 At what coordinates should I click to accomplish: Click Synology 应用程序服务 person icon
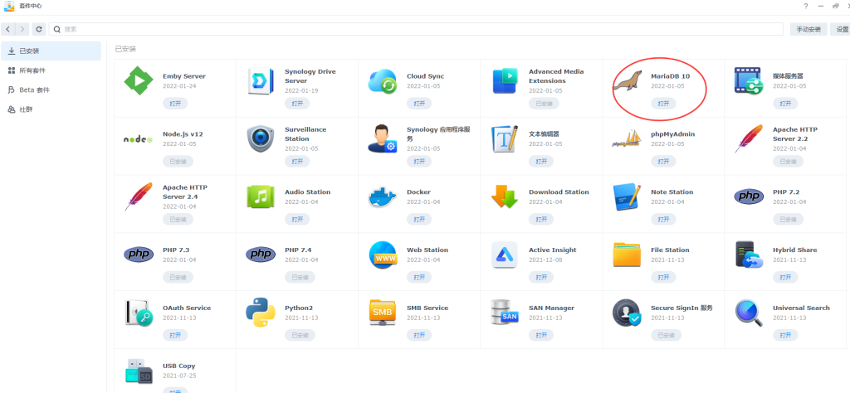pos(383,139)
